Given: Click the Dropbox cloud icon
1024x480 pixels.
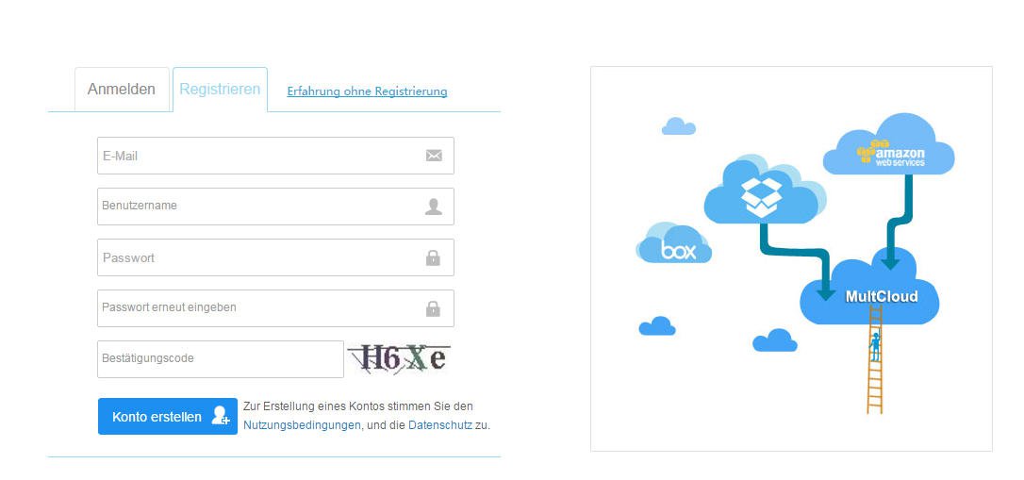Looking at the screenshot, I should coord(763,190).
